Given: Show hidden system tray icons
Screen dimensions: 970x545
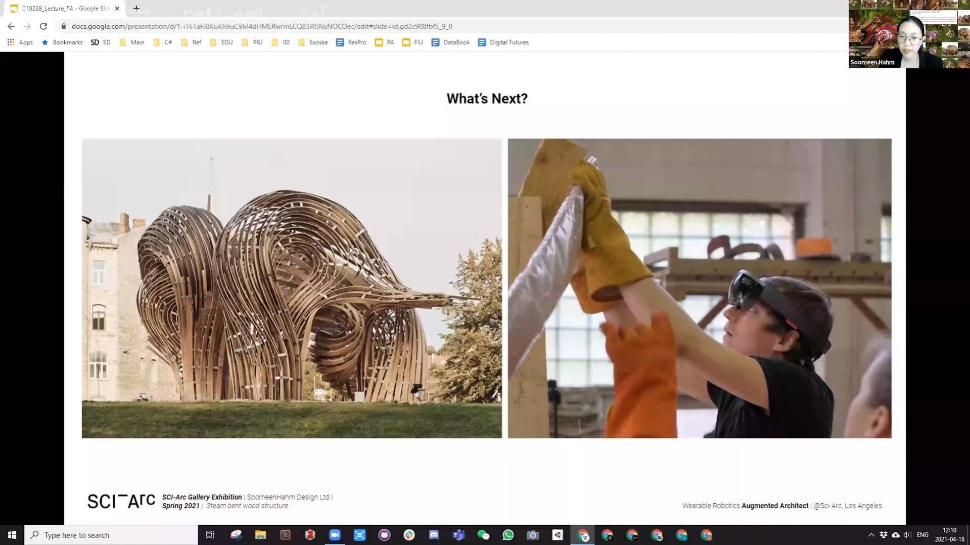Looking at the screenshot, I should [x=871, y=535].
